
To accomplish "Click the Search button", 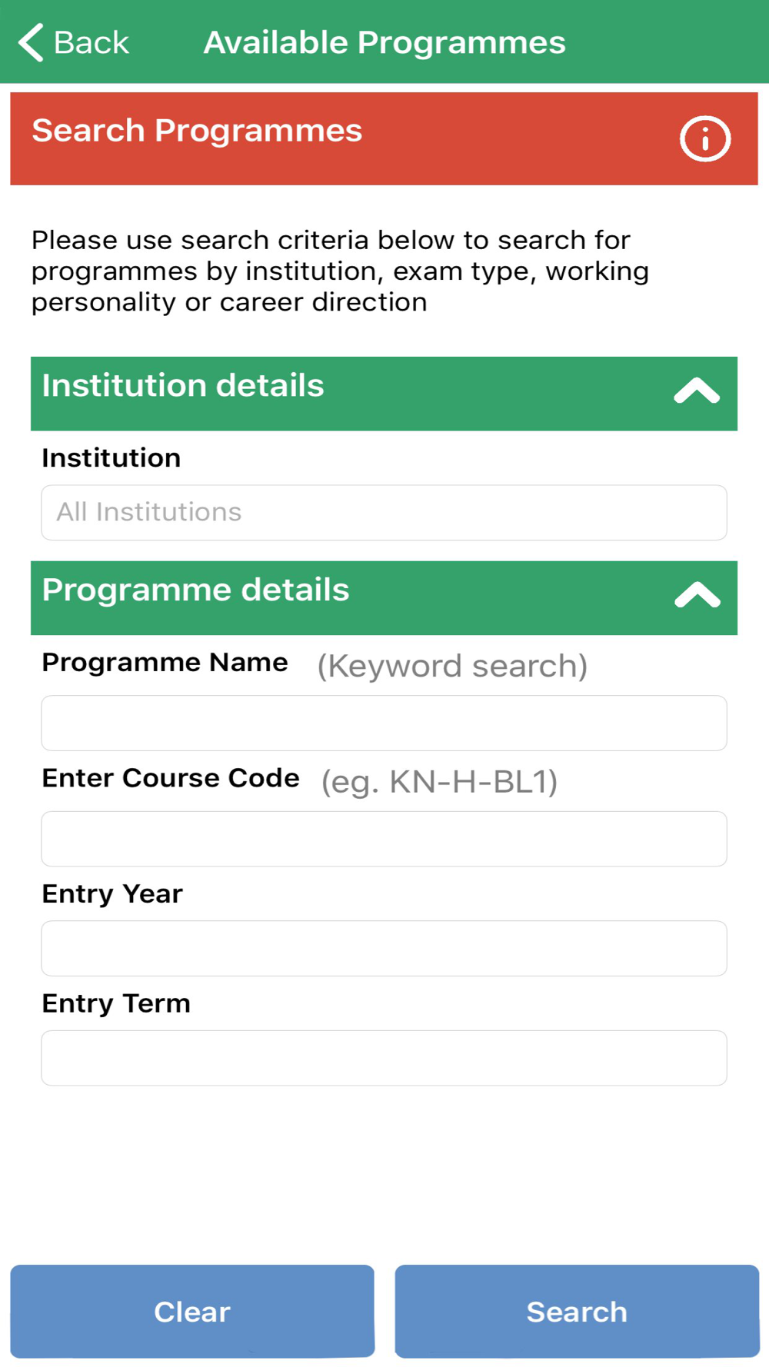I will click(577, 1312).
